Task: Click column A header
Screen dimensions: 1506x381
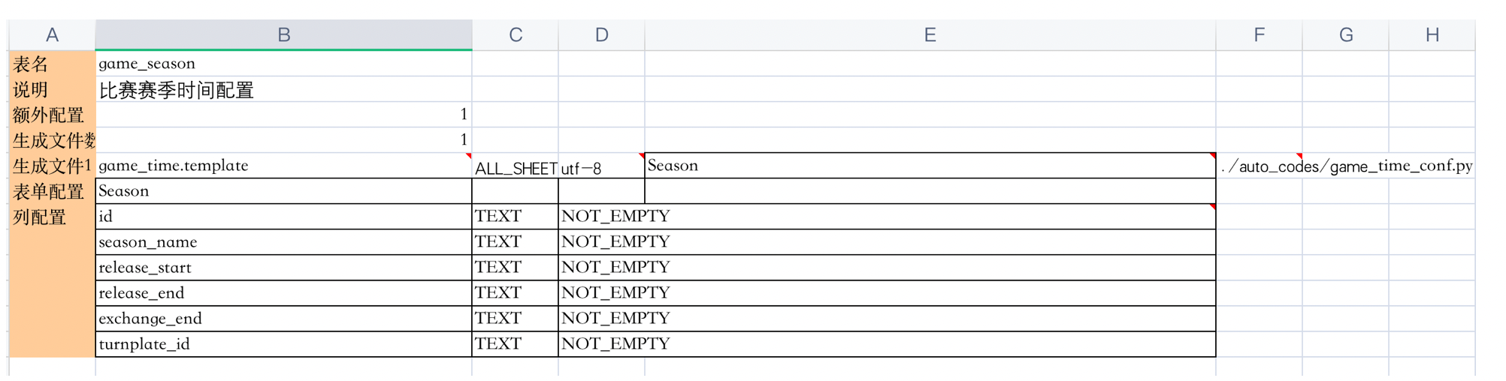Action: [52, 34]
